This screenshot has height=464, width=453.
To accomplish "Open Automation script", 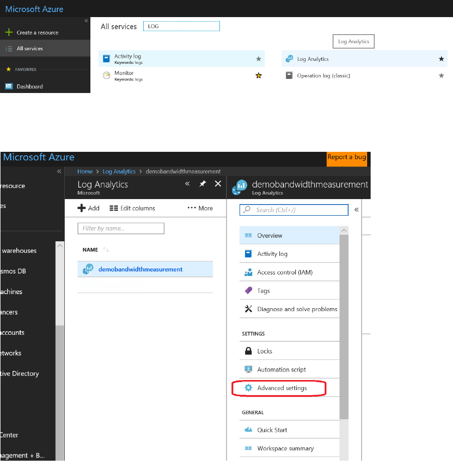I will [289, 369].
